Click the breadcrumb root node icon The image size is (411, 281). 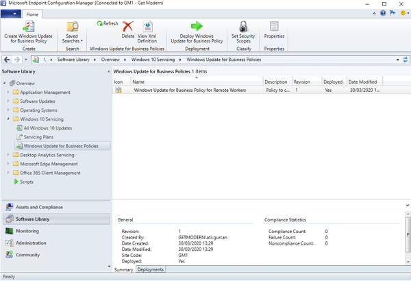pos(36,60)
